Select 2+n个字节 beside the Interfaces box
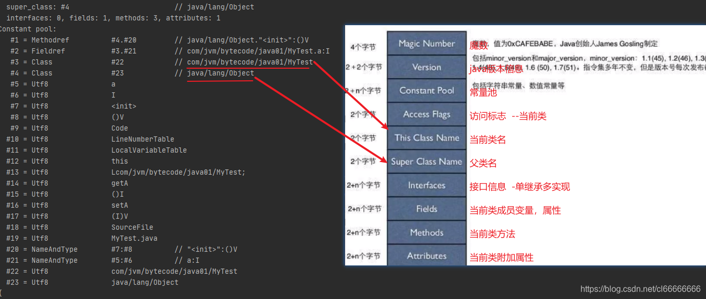Screen dimensions: 706x299 pyautogui.click(x=364, y=185)
